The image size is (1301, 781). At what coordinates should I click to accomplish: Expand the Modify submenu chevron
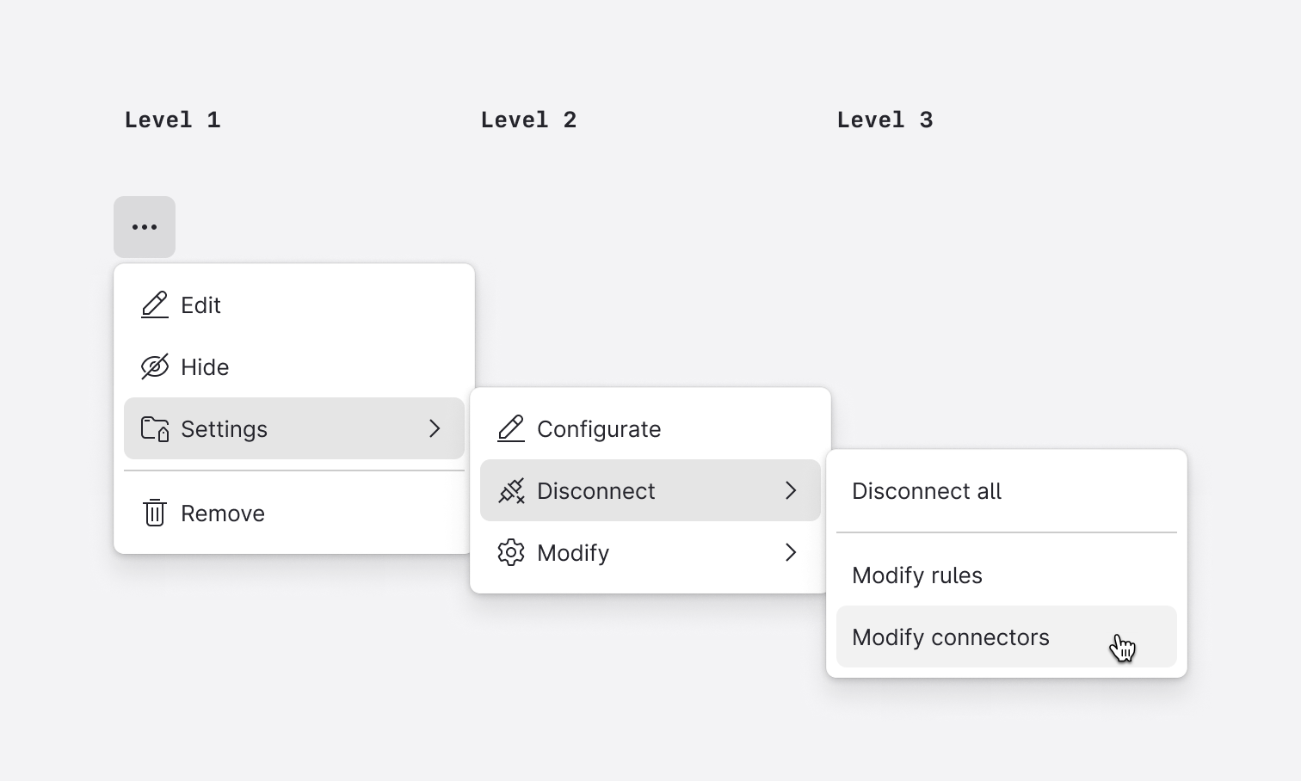pos(791,553)
